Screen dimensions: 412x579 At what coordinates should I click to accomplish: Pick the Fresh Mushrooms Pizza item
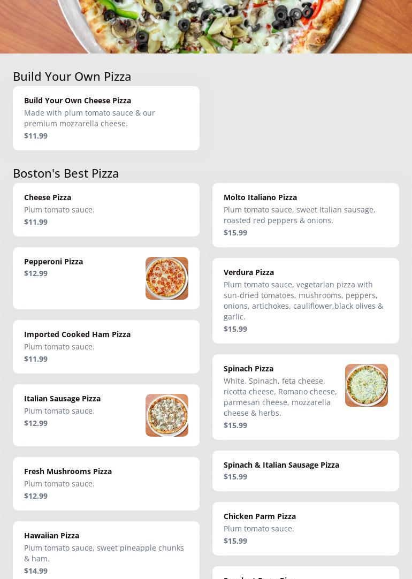pyautogui.click(x=106, y=483)
